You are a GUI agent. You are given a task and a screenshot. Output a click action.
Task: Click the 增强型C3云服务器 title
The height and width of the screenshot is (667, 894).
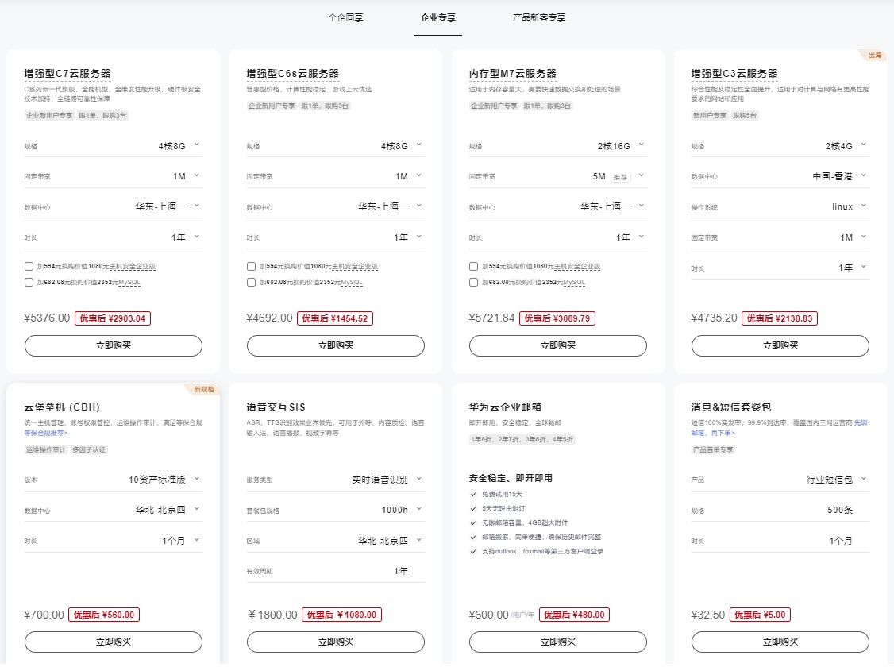[x=734, y=74]
